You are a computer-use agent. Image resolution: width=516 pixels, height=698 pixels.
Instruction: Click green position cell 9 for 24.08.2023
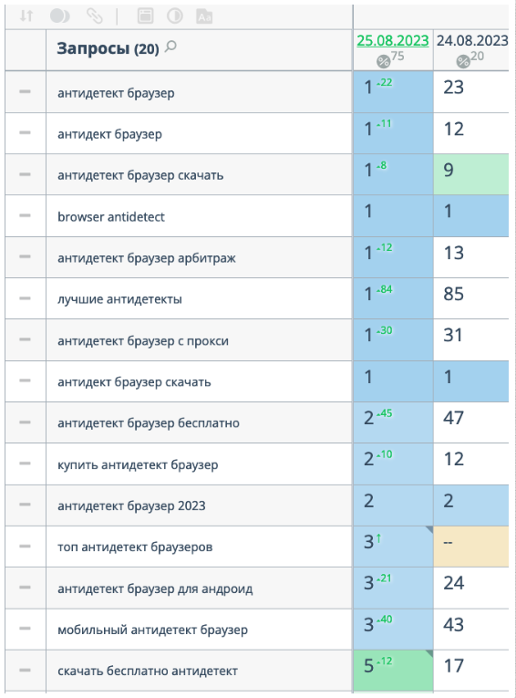[471, 174]
